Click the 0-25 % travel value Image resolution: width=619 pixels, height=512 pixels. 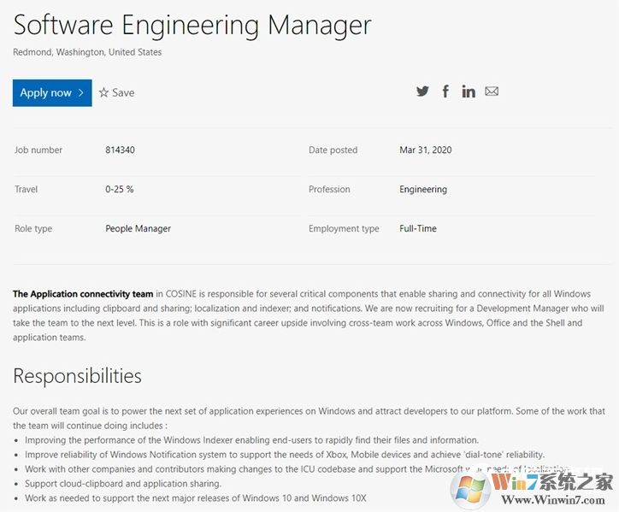click(x=119, y=190)
